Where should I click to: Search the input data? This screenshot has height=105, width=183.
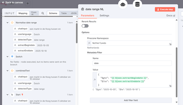43,13
